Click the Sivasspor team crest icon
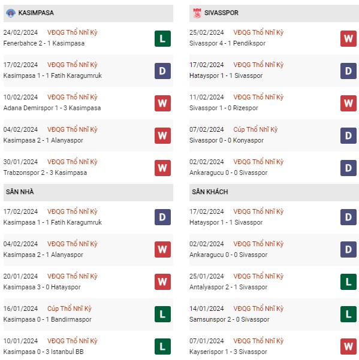Image resolution: width=359 pixels, height=360 pixels. (197, 13)
